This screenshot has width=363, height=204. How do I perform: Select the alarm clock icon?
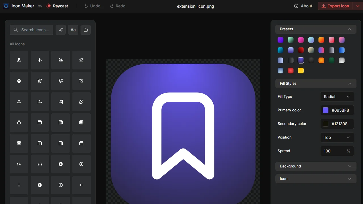81,81
